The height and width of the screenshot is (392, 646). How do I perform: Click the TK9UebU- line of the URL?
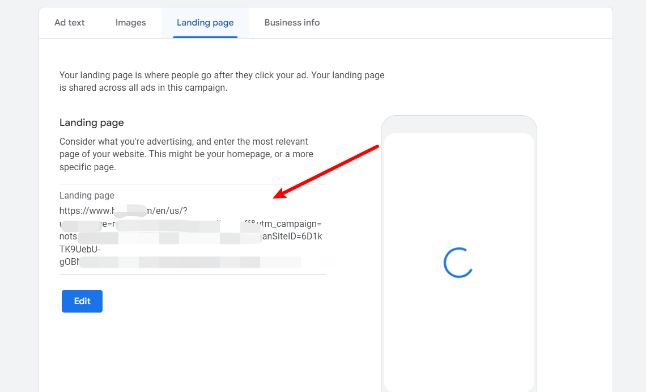(80, 249)
